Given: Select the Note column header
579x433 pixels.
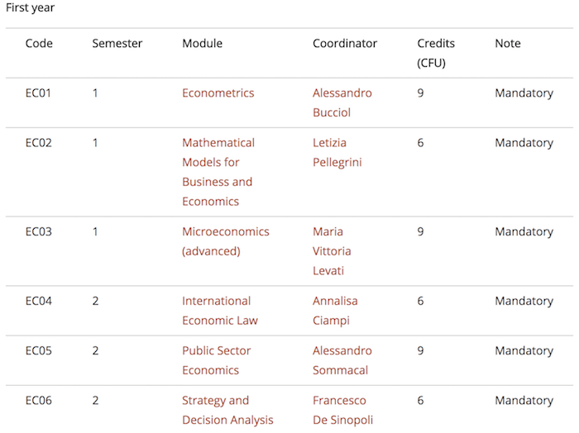Looking at the screenshot, I should point(508,44).
